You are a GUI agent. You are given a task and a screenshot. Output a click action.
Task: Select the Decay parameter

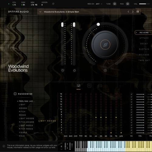pos(144,44)
